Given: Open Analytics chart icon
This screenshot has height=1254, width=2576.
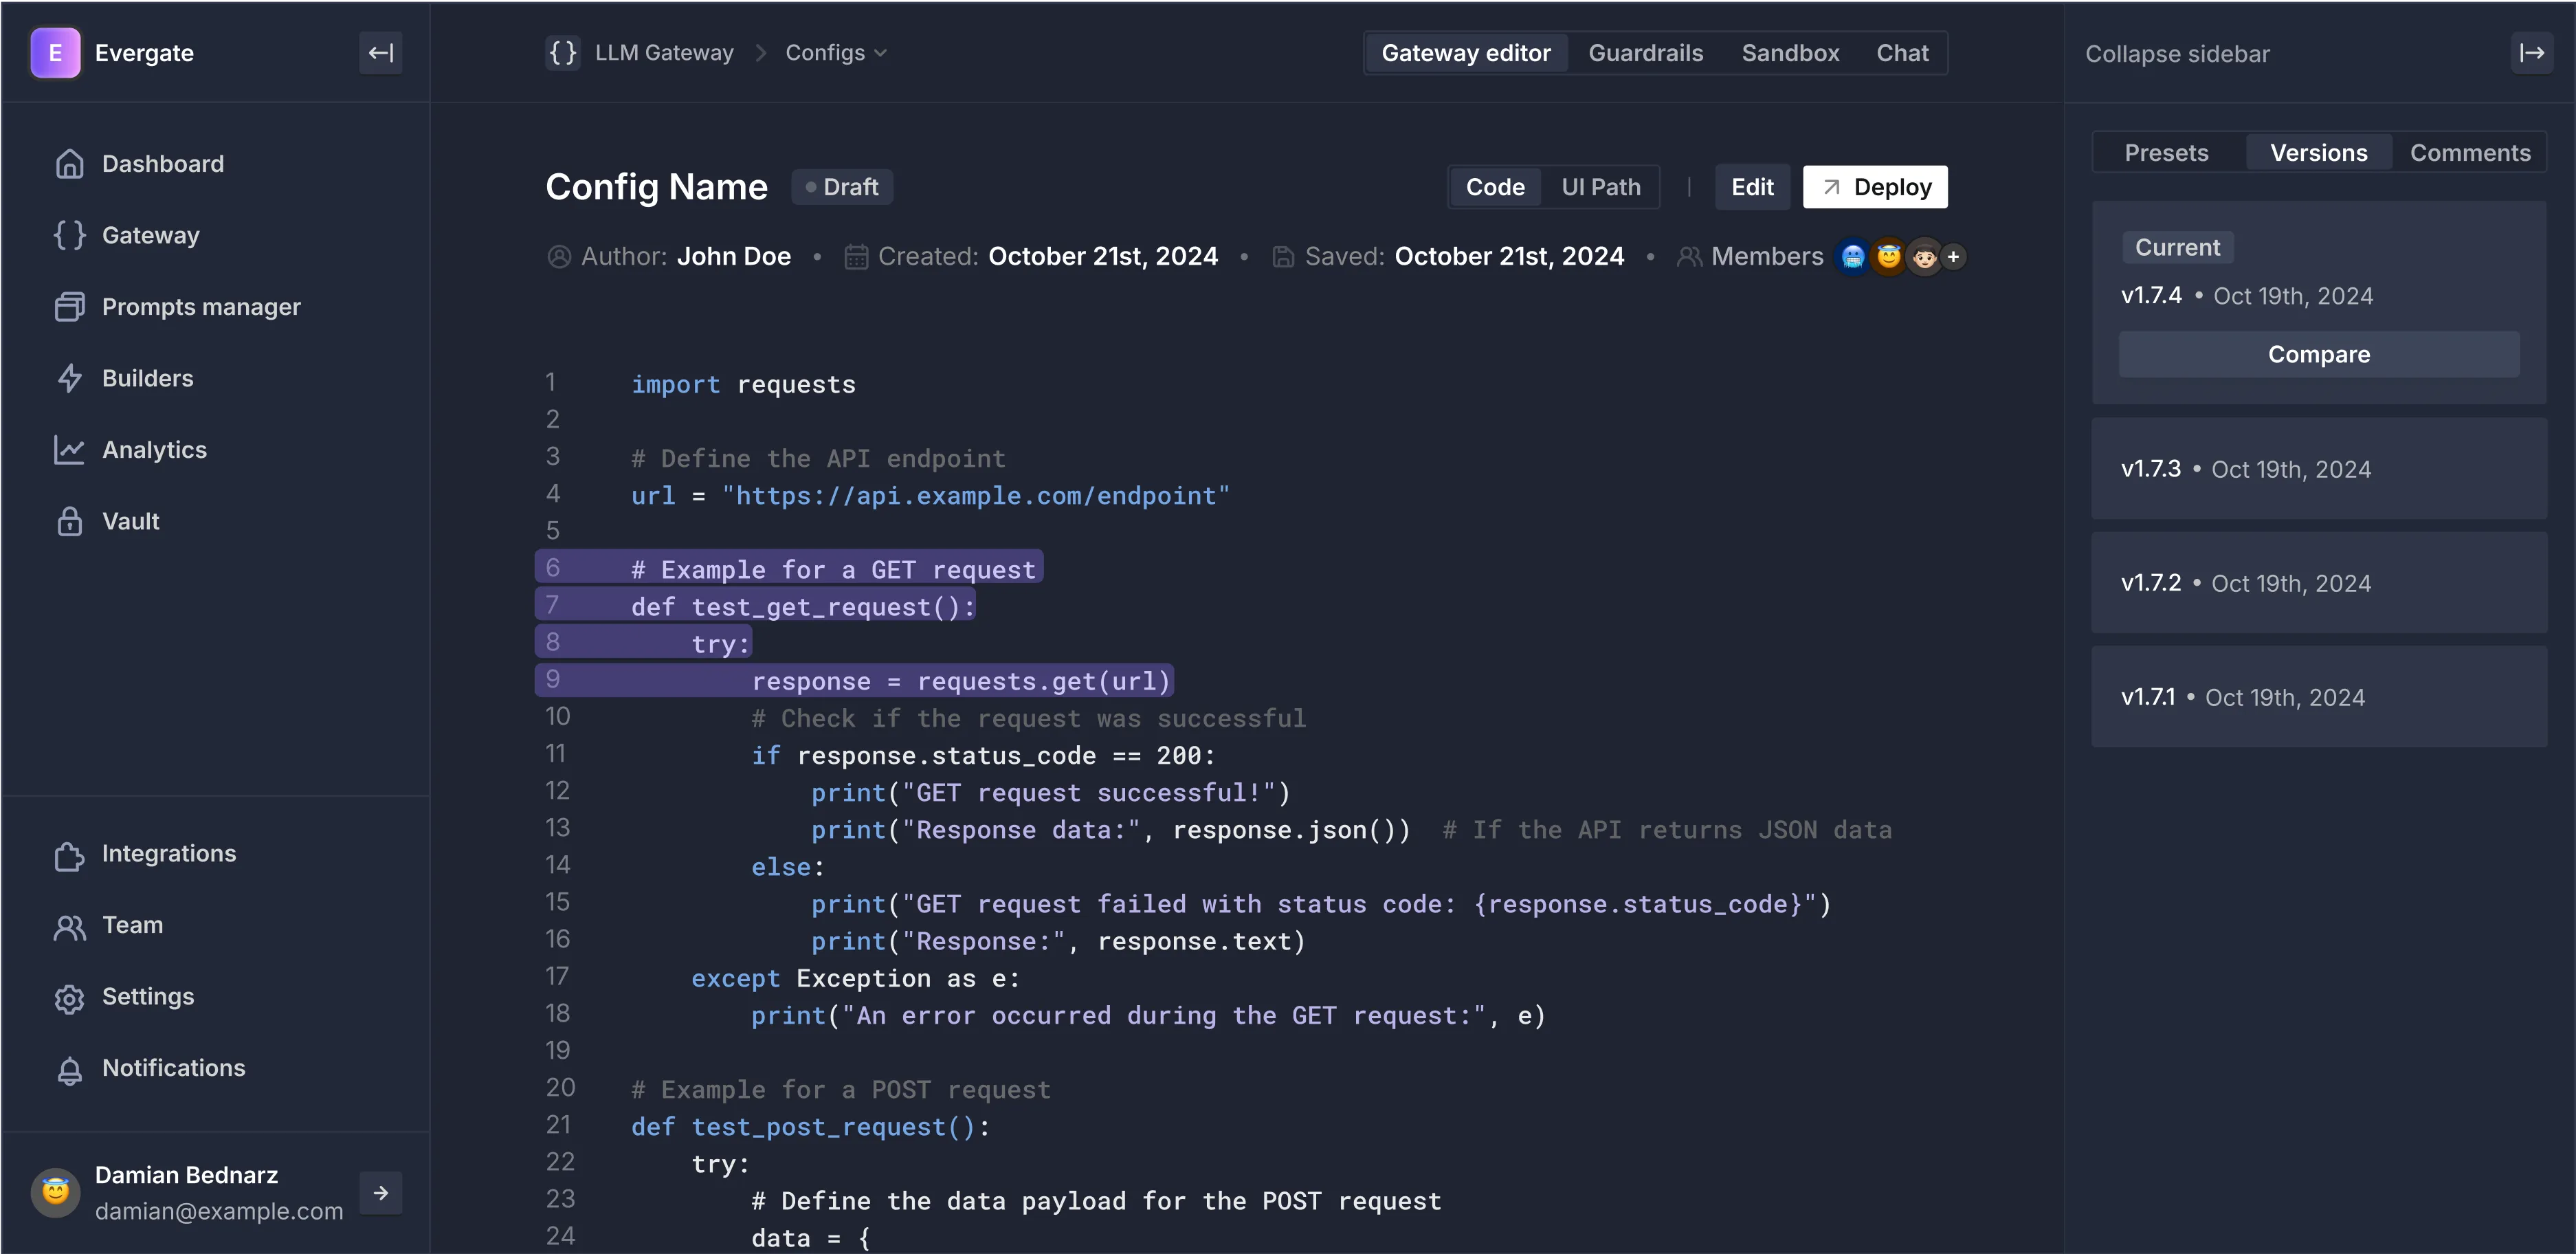Looking at the screenshot, I should click(69, 450).
